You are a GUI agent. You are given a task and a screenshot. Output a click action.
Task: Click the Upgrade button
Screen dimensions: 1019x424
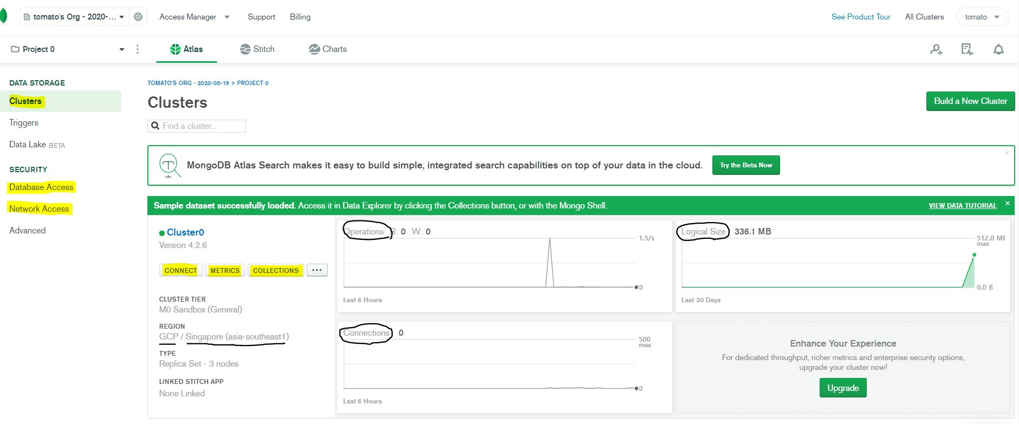click(x=843, y=388)
